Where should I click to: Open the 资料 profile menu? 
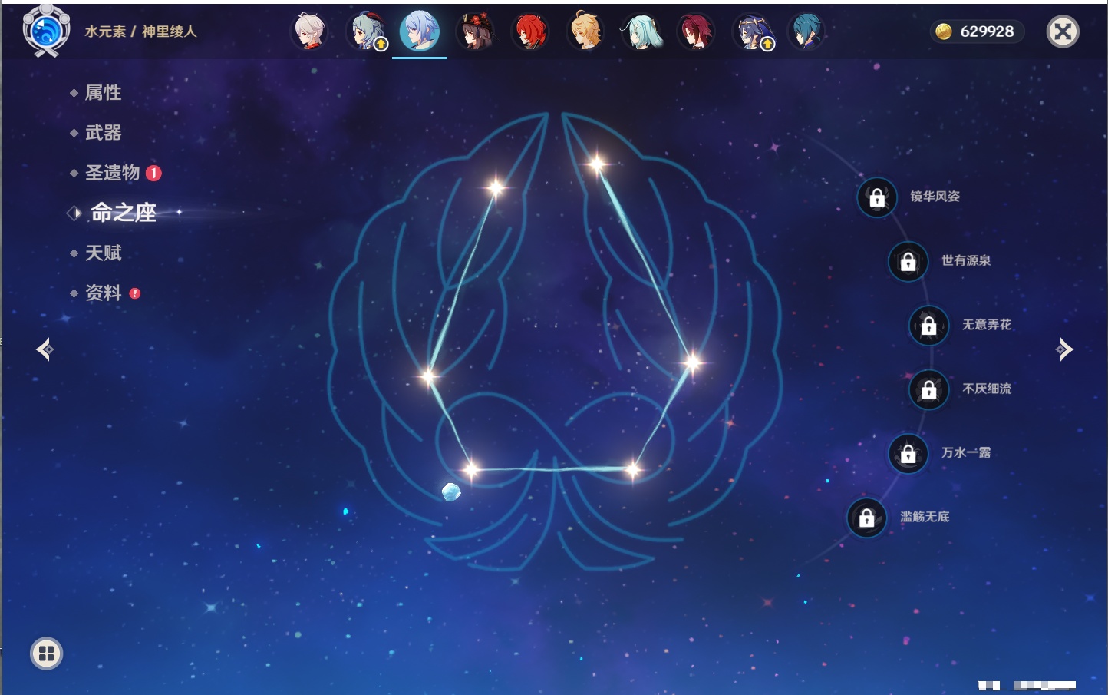click(104, 293)
